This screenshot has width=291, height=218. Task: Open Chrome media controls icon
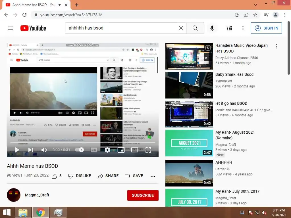[266, 15]
